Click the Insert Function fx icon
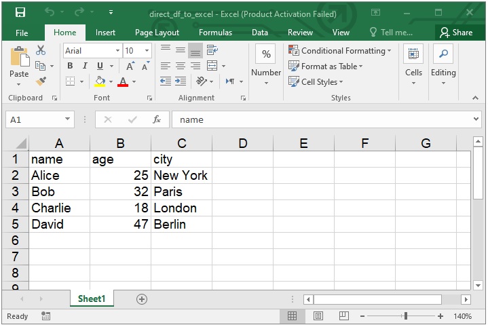Image resolution: width=488 pixels, height=325 pixels. click(157, 119)
